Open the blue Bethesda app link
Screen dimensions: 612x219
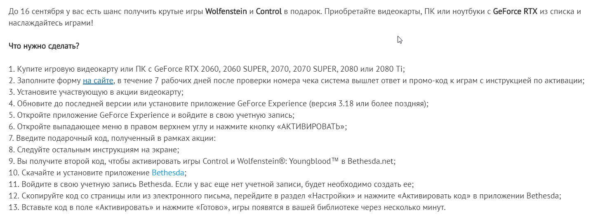click(x=168, y=172)
